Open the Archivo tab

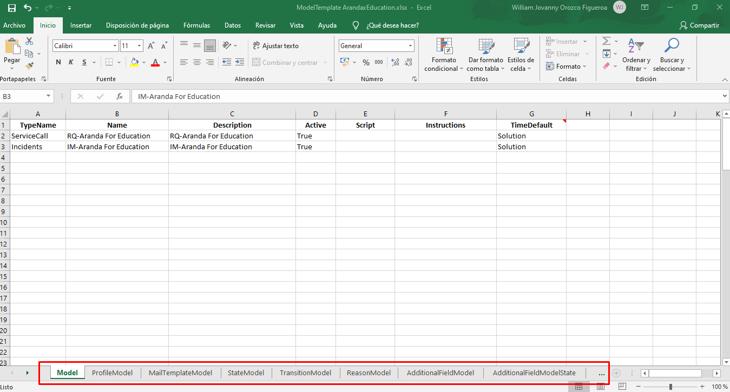[x=14, y=25]
